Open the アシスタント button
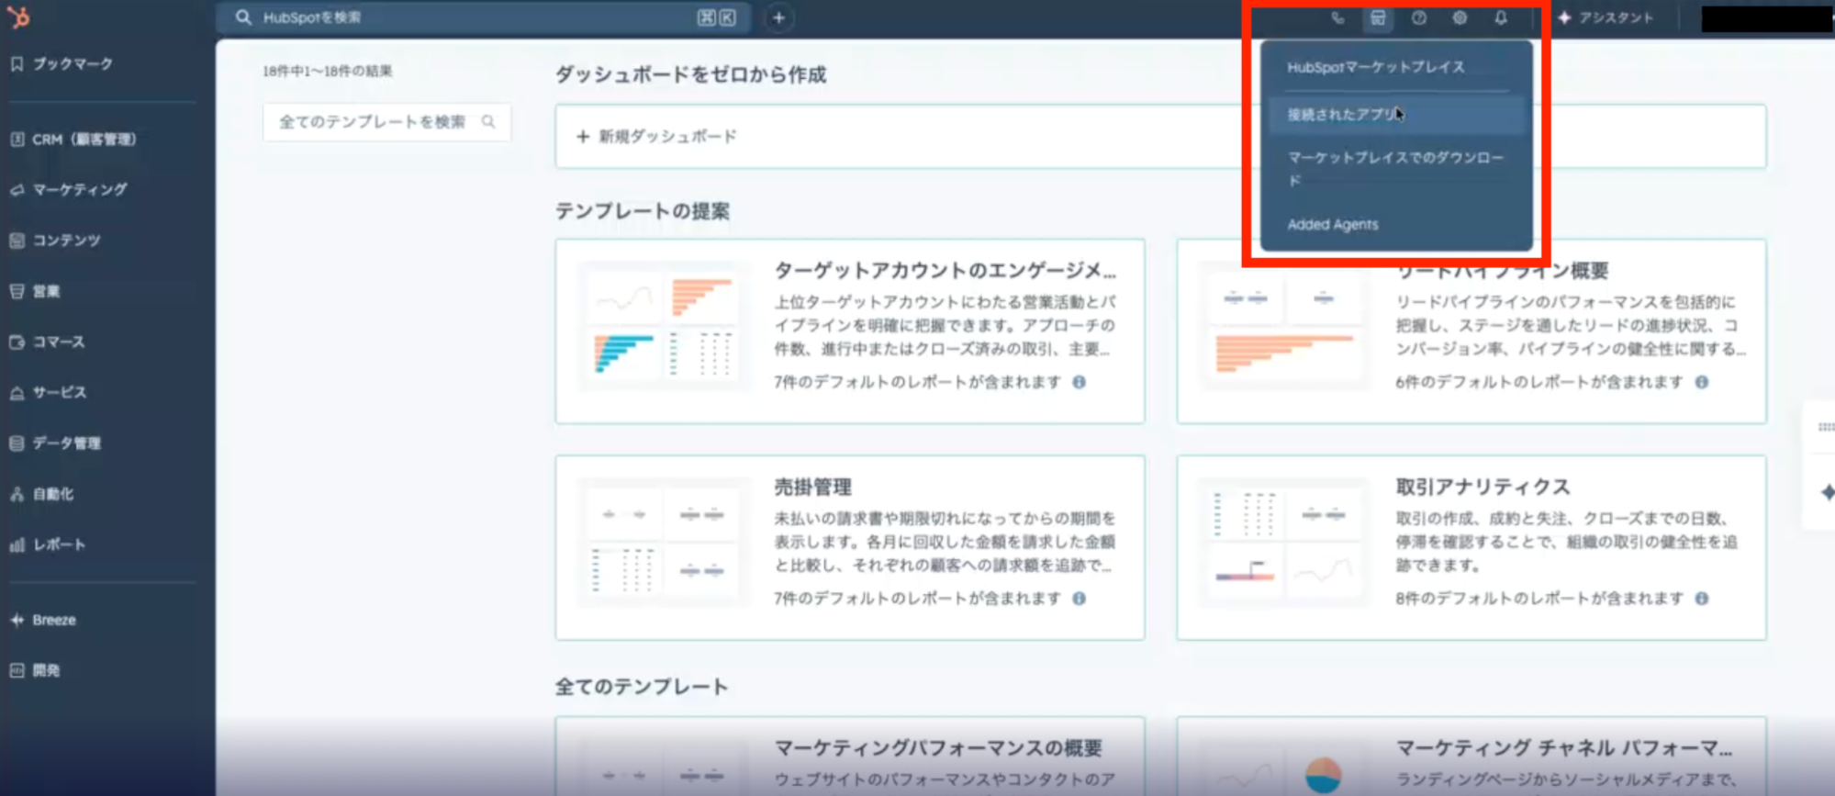The width and height of the screenshot is (1835, 796). point(1606,18)
